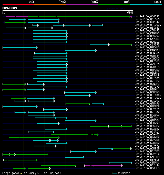Select the UniRef100_A7SWL9 hit
This screenshot has height=175, width=164.
point(147,75)
